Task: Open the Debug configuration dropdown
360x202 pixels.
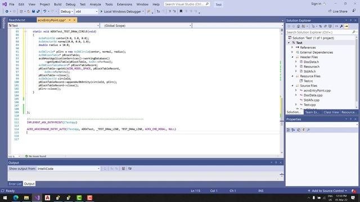Action: point(66,11)
